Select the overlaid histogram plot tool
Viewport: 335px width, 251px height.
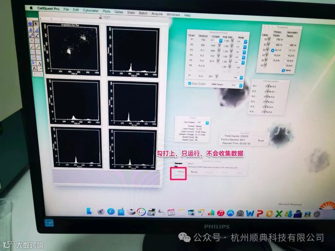click(x=37, y=30)
